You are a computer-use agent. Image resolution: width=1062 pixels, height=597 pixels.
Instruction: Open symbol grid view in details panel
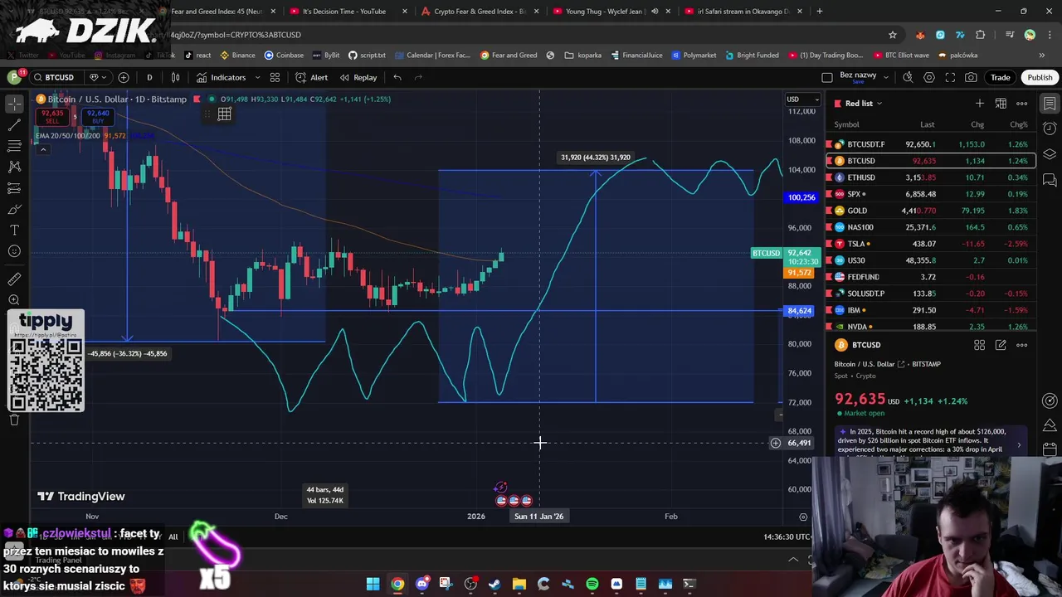pos(979,345)
